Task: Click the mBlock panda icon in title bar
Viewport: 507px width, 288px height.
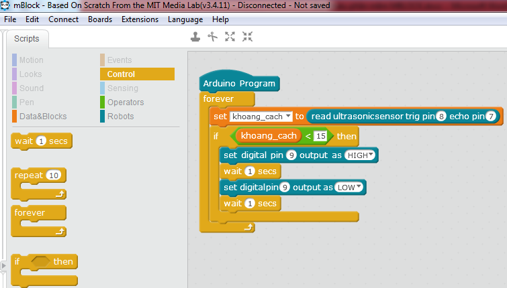Action: point(6,6)
